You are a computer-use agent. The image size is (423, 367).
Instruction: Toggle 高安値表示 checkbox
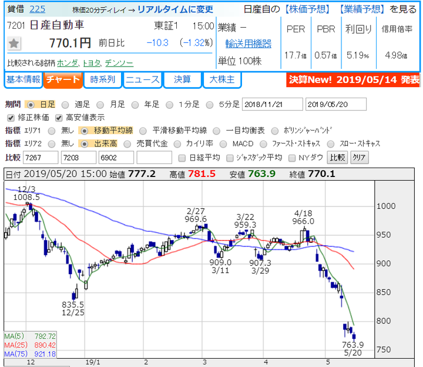(59, 118)
